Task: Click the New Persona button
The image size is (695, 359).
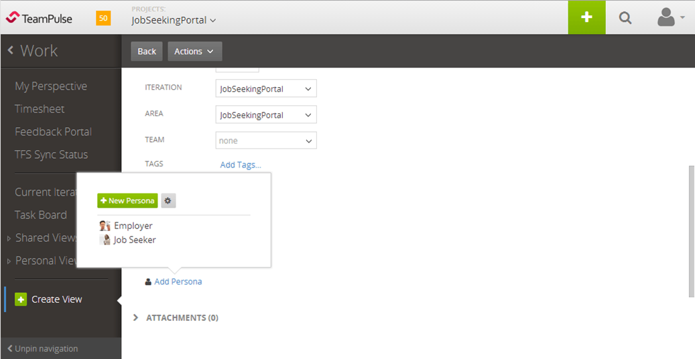Action: pos(127,200)
